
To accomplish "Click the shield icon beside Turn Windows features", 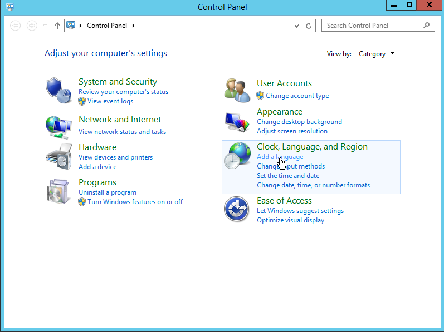I will click(x=82, y=202).
